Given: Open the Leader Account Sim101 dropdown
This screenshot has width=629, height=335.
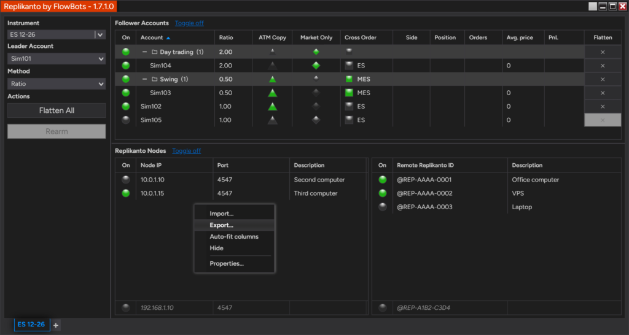Looking at the screenshot, I should [x=57, y=59].
